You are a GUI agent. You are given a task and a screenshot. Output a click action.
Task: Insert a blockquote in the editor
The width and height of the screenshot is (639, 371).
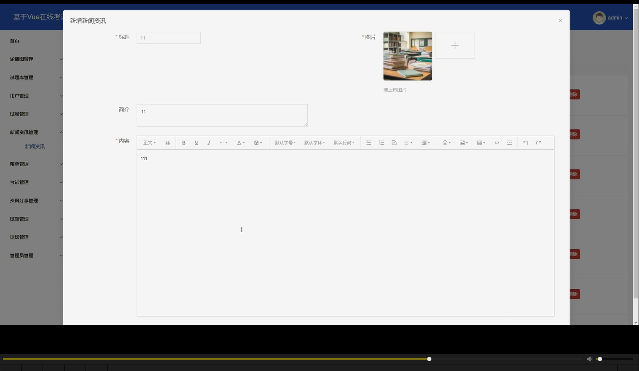(x=168, y=143)
